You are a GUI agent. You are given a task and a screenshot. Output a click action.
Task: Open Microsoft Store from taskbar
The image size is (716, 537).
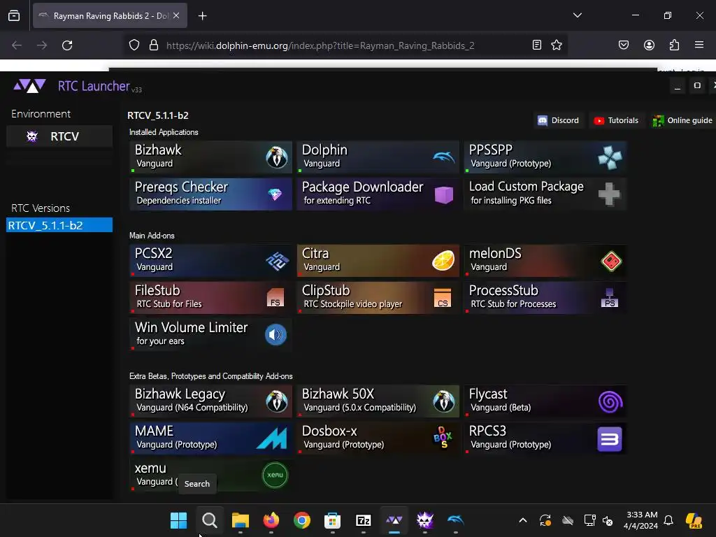click(x=332, y=520)
